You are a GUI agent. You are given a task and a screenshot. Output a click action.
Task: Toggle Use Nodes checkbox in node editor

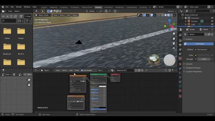tap(82, 70)
